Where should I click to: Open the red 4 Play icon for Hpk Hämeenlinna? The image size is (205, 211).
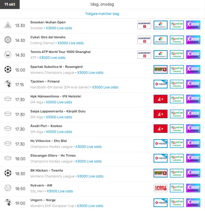(x=160, y=99)
